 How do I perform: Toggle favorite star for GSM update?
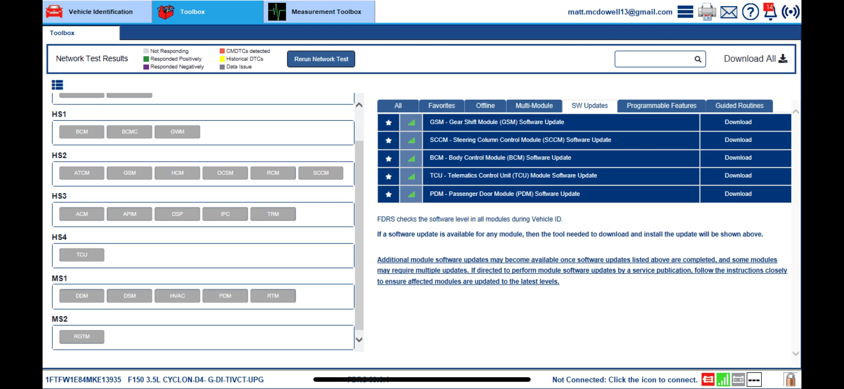coord(388,122)
